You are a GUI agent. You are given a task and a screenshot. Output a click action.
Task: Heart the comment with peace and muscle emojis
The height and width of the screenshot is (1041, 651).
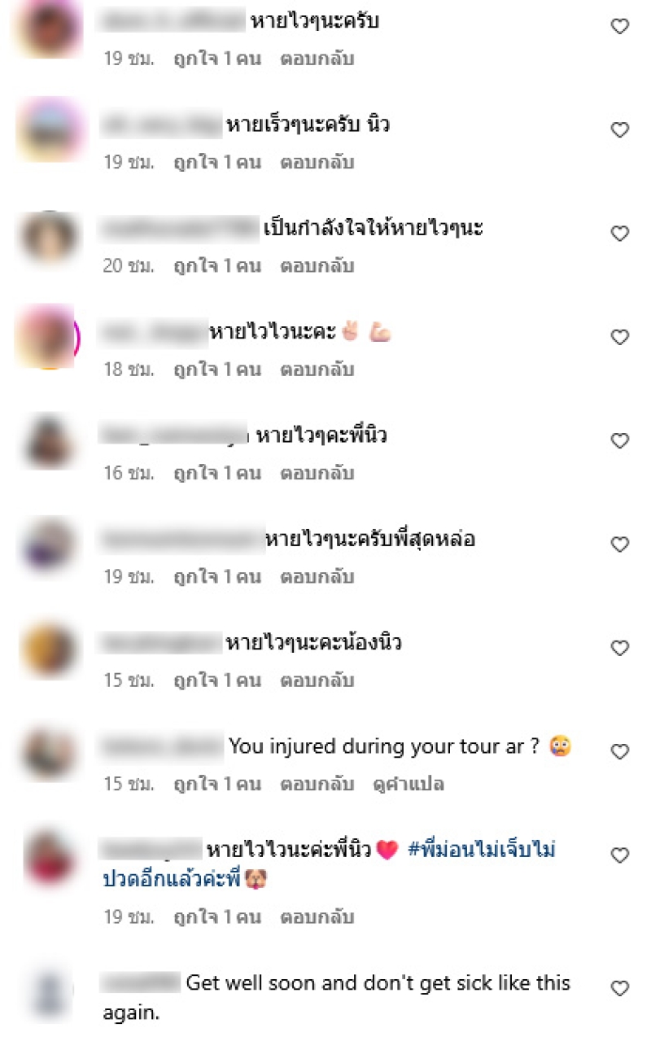click(620, 337)
